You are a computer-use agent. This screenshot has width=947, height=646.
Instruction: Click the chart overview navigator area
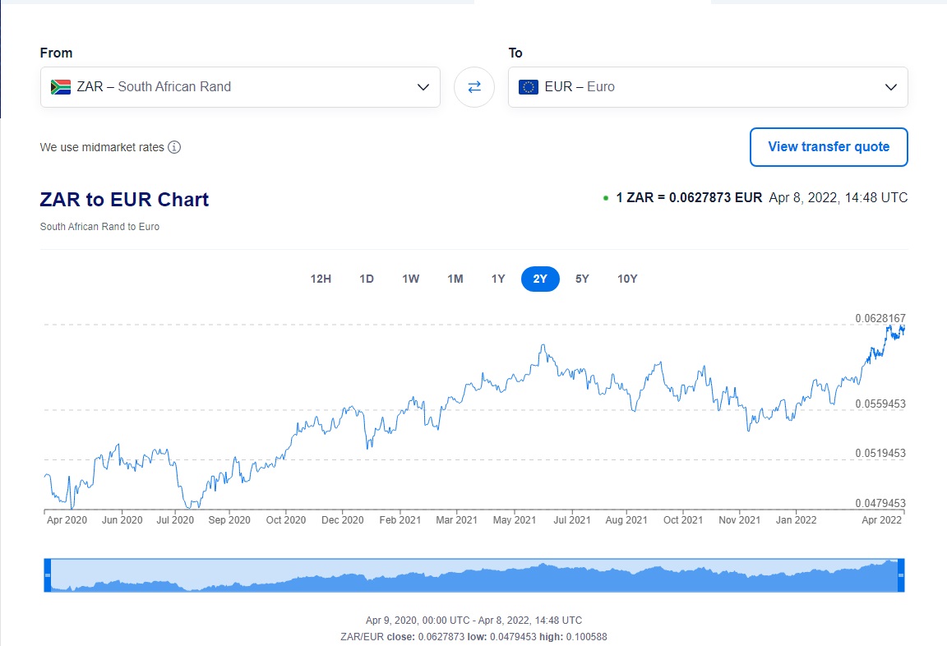click(473, 575)
